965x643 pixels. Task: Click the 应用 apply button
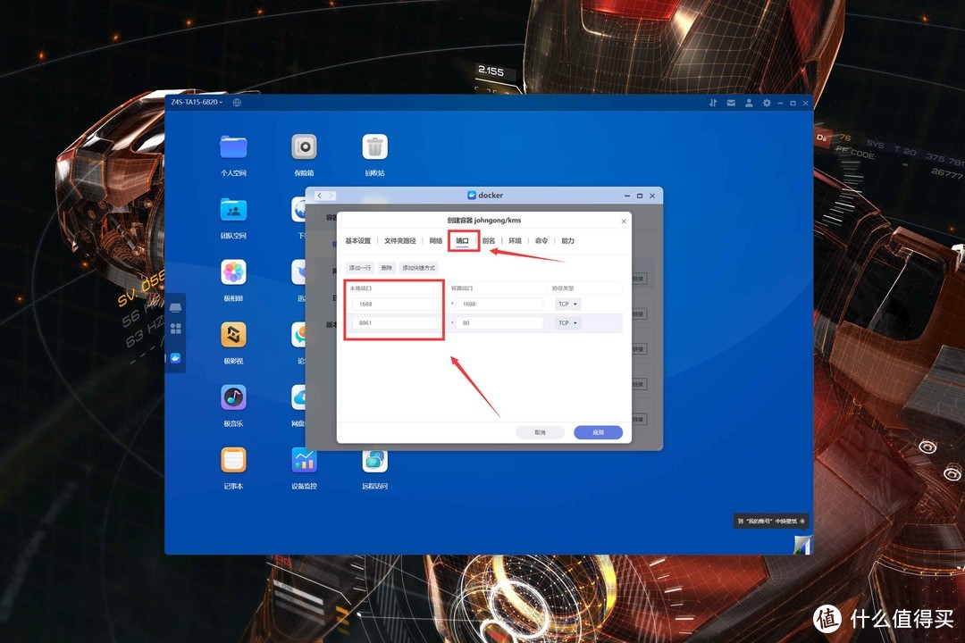click(x=598, y=432)
